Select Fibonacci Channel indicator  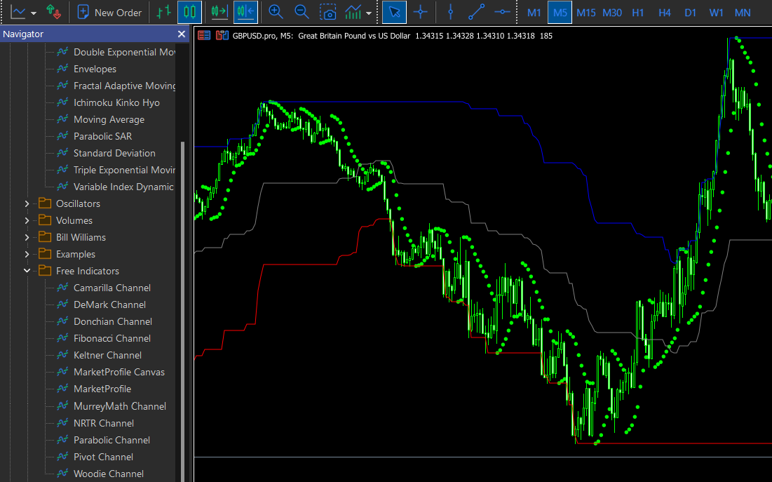[x=112, y=339]
